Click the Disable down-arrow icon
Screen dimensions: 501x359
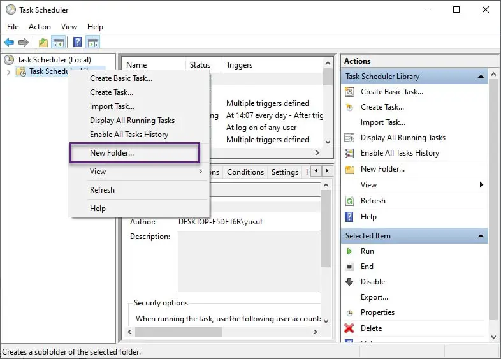pos(349,282)
